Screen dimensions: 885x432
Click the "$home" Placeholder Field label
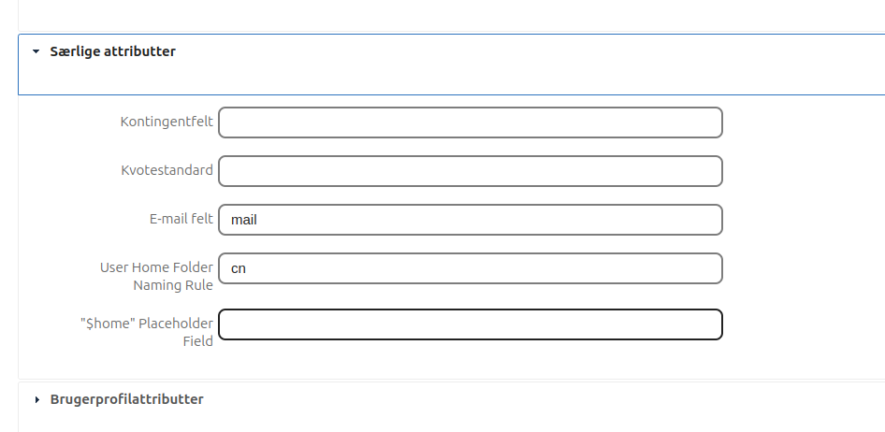click(147, 332)
